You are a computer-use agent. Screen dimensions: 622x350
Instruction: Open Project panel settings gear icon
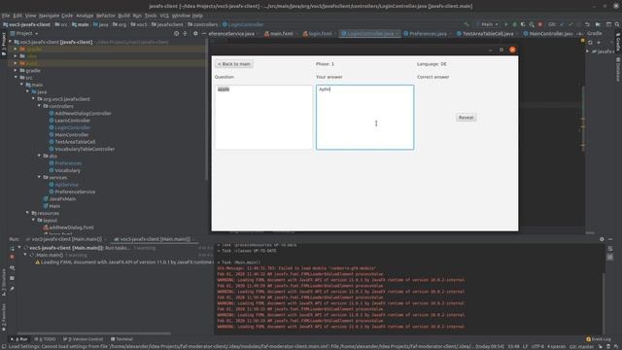pyautogui.click(x=195, y=34)
